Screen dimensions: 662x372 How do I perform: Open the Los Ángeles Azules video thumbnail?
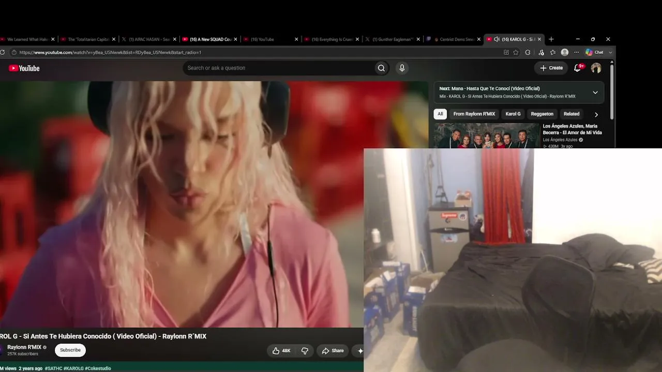click(x=487, y=135)
